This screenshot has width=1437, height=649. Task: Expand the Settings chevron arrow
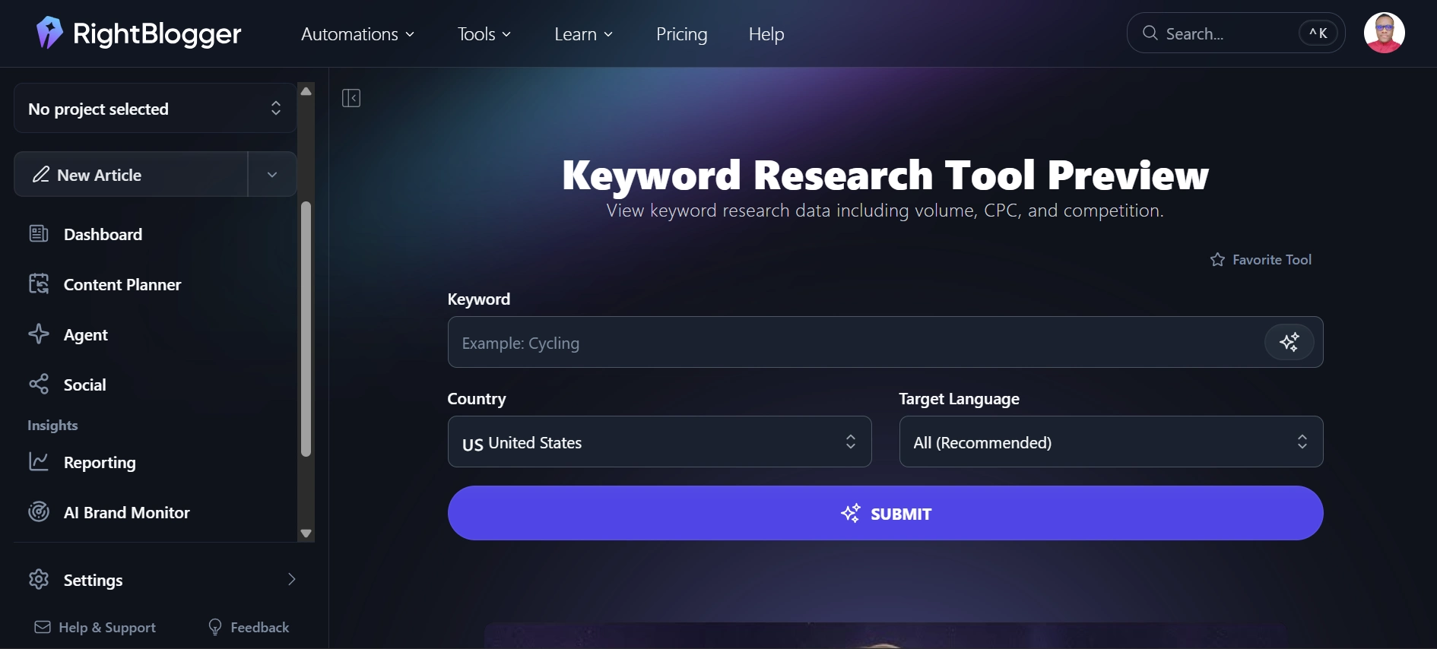coord(291,580)
